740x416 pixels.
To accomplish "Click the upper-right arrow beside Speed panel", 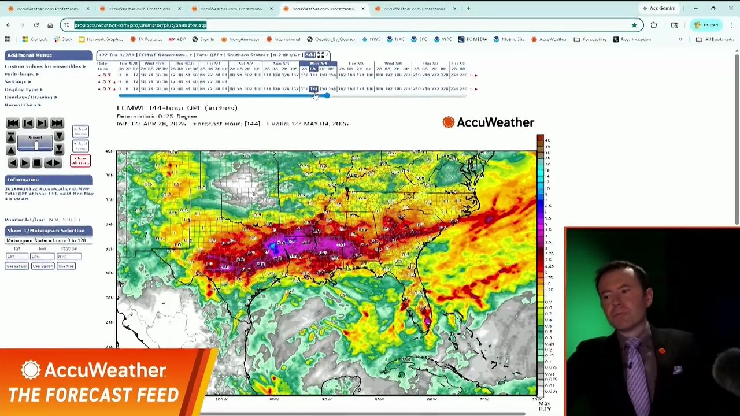I will click(x=59, y=137).
